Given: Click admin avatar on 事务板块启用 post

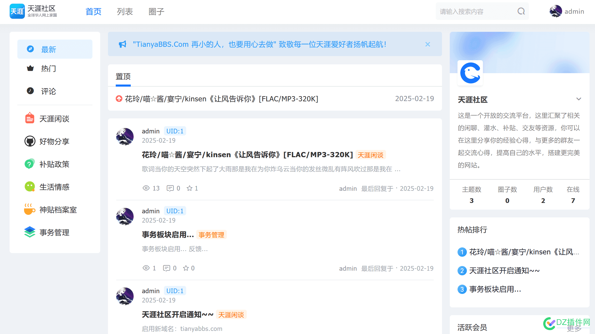Looking at the screenshot, I should [x=125, y=216].
